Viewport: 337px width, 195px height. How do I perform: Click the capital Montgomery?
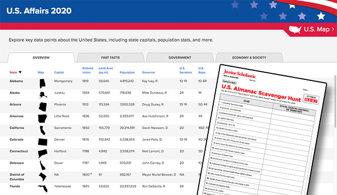[x=63, y=81]
